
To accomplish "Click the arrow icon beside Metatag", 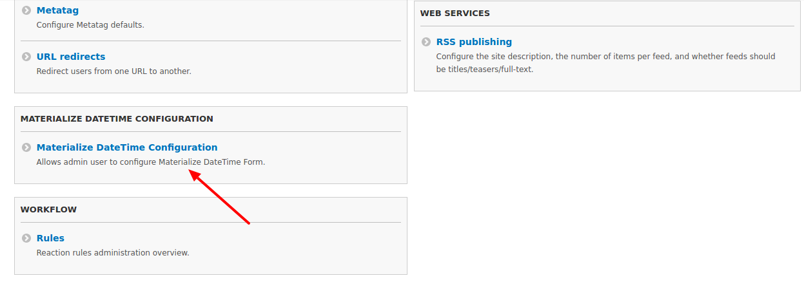I will coord(26,11).
